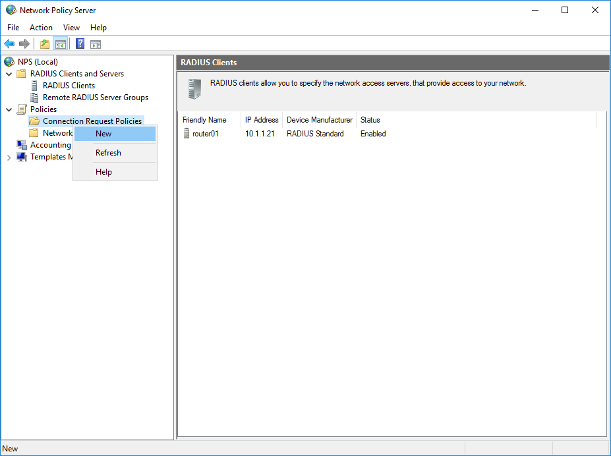This screenshot has width=611, height=456.
Task: Click the Help question mark toolbar icon
Action: 79,43
